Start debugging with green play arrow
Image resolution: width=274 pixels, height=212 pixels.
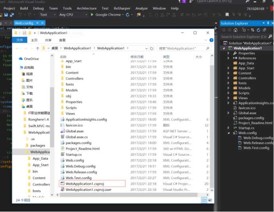tap(92, 15)
